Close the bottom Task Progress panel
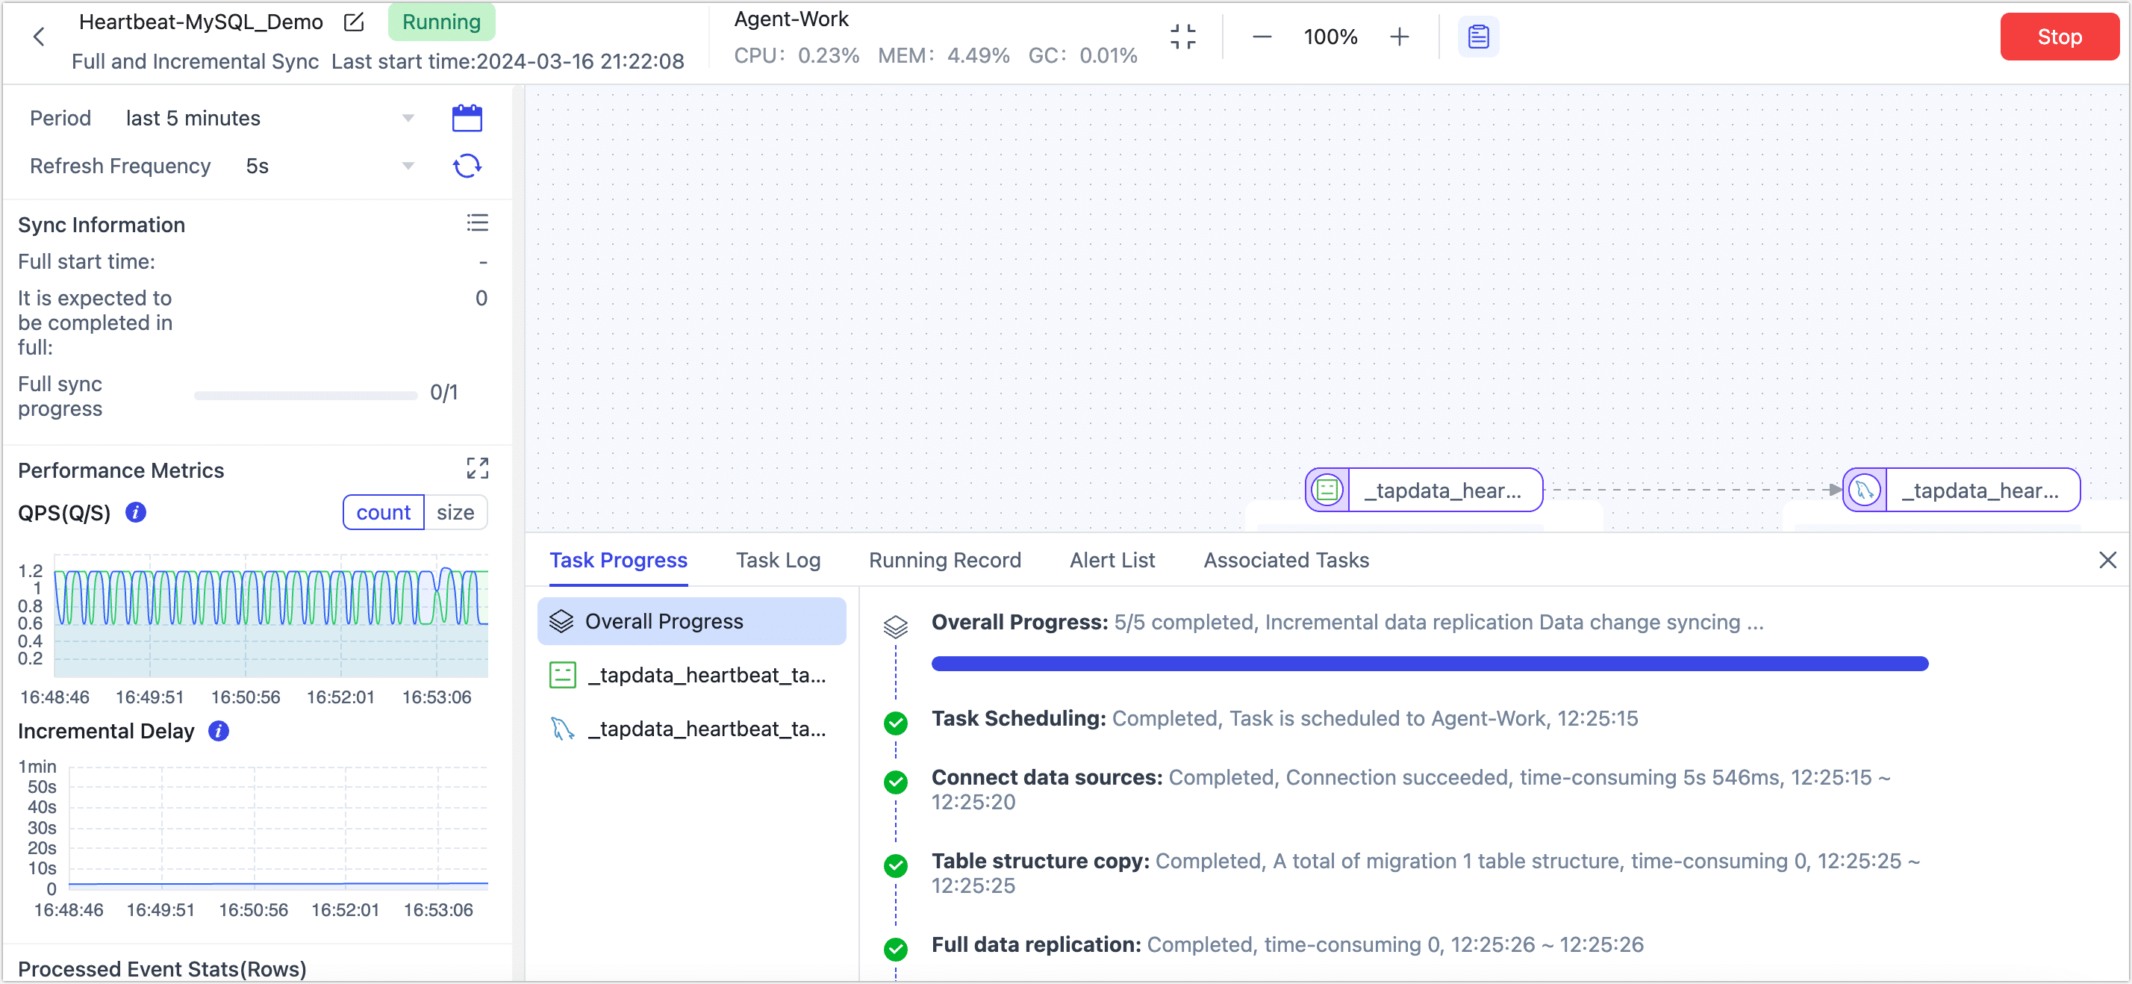The width and height of the screenshot is (2132, 984). coord(2107,560)
